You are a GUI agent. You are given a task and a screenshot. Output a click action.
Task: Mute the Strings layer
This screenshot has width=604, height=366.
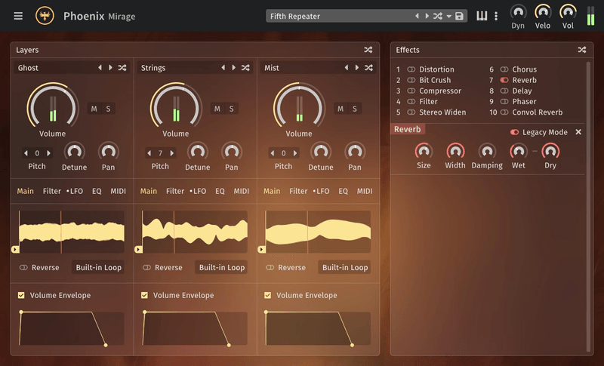click(217, 109)
